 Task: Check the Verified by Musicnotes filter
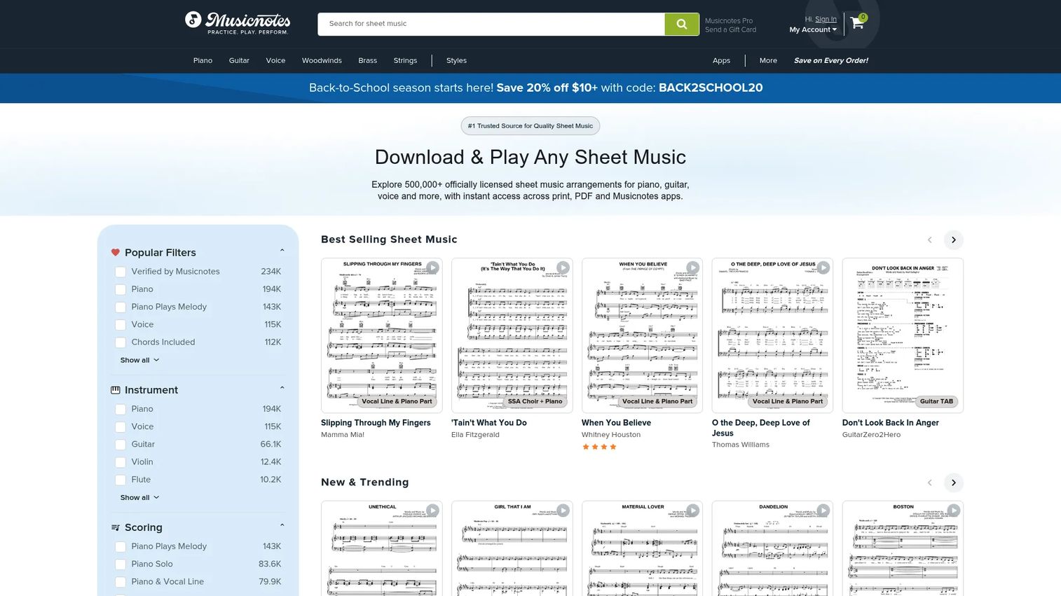[x=121, y=272]
